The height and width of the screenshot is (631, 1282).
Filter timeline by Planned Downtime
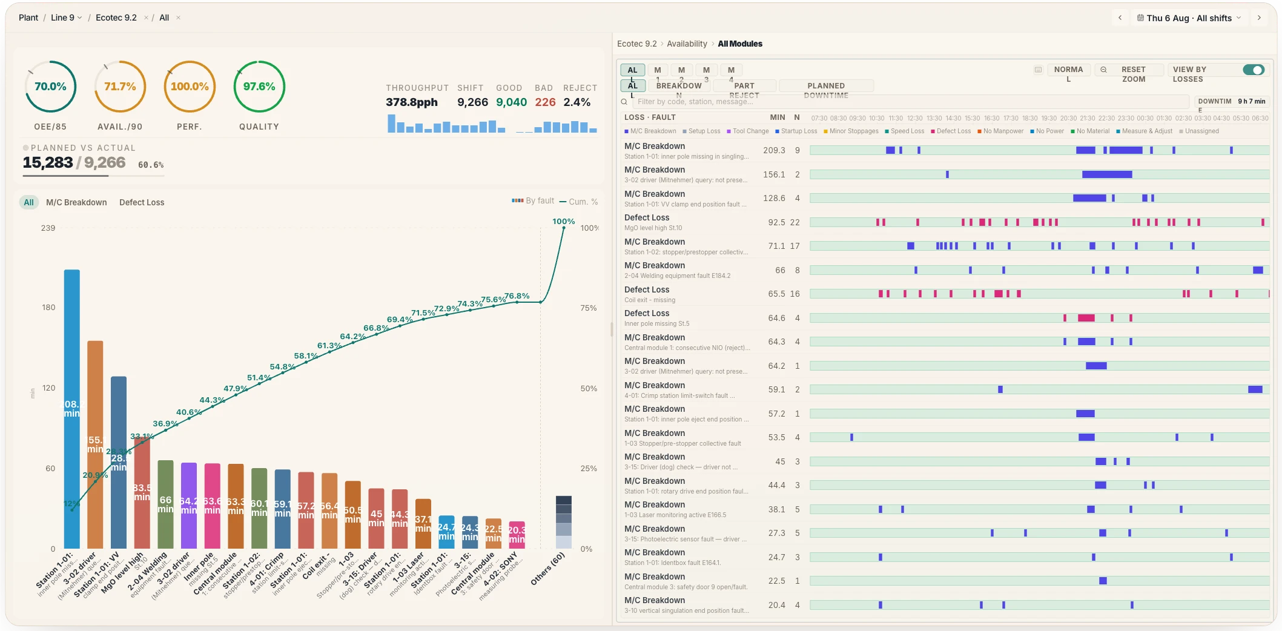pyautogui.click(x=826, y=86)
